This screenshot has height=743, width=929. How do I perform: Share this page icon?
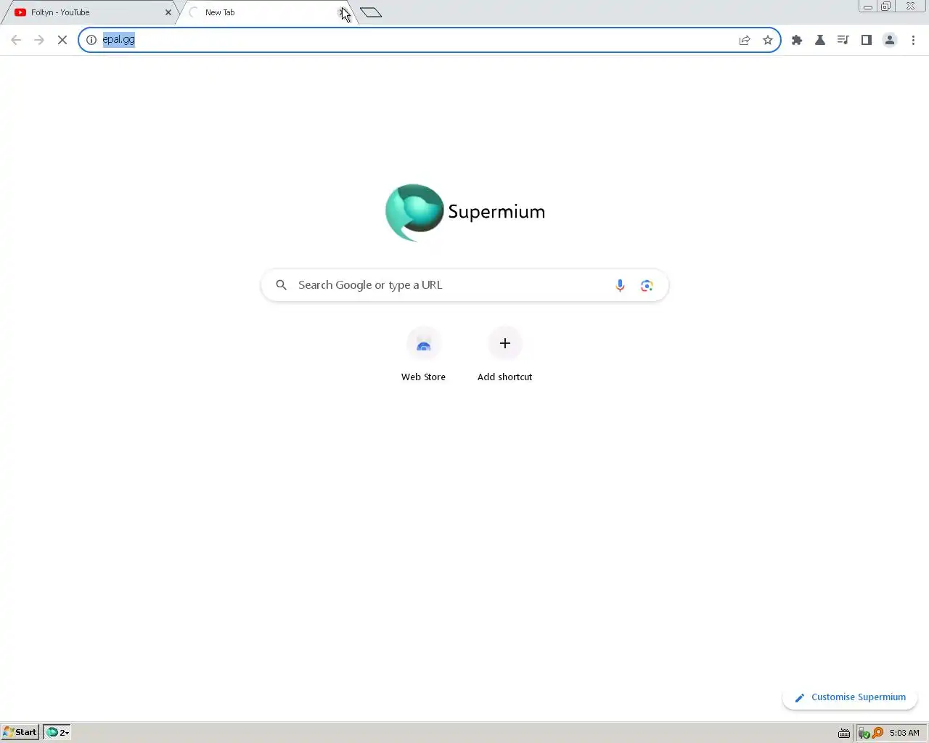pyautogui.click(x=745, y=40)
